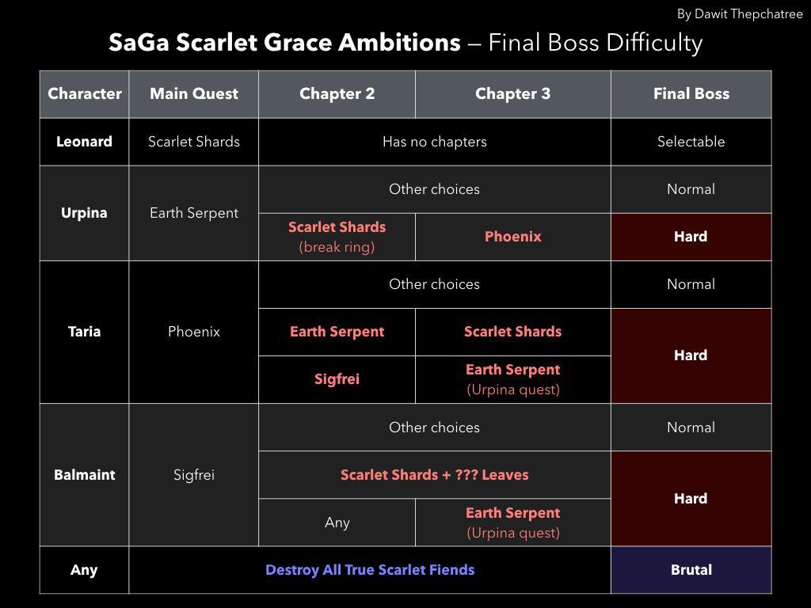Select the Taria character cell
Screen dimensions: 811x608
coord(85,332)
